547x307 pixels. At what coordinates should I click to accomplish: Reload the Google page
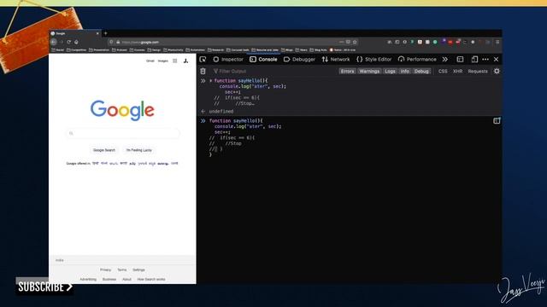68,42
